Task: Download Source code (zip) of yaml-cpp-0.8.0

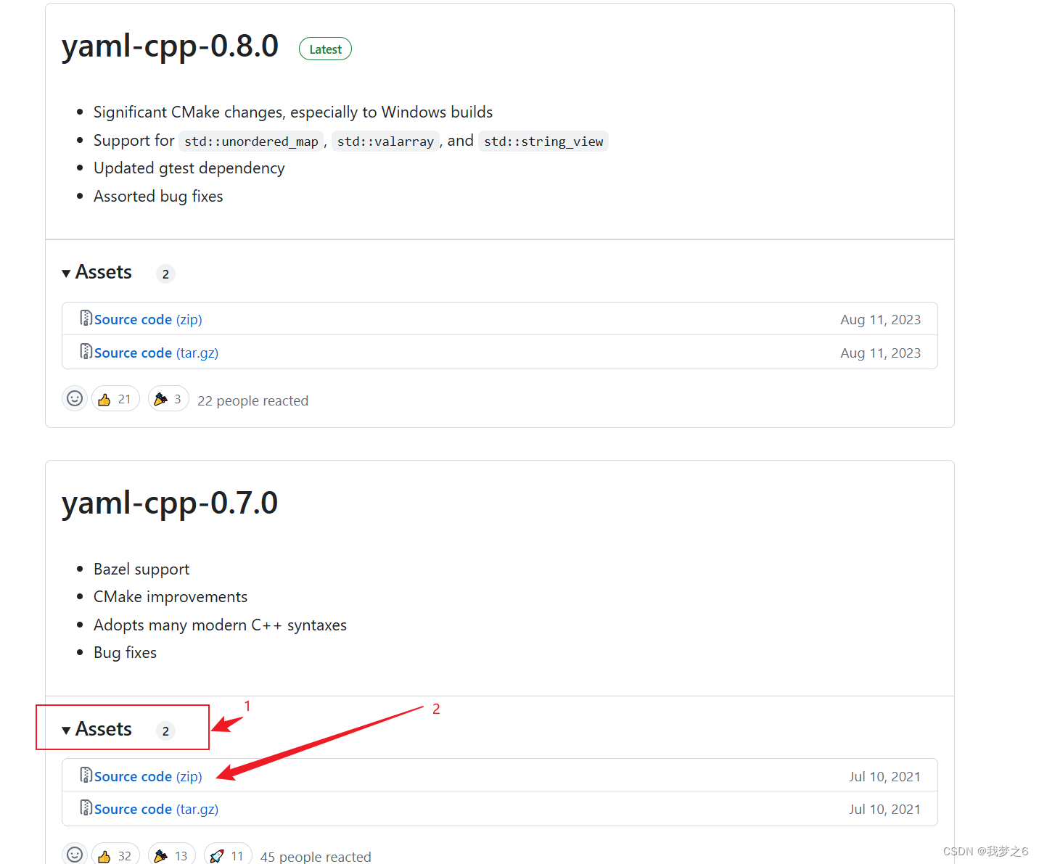Action: point(133,319)
